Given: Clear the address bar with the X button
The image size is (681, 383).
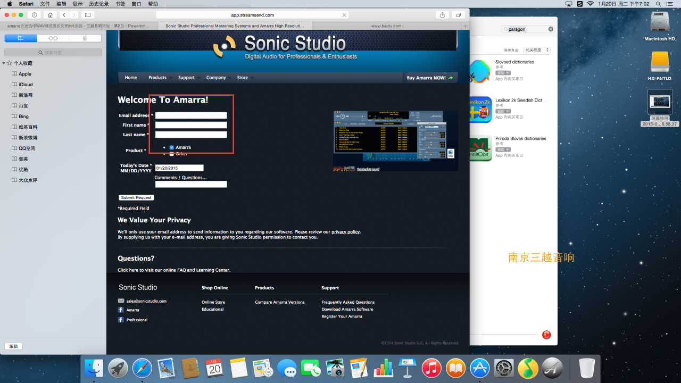Looking at the screenshot, I should [x=344, y=15].
